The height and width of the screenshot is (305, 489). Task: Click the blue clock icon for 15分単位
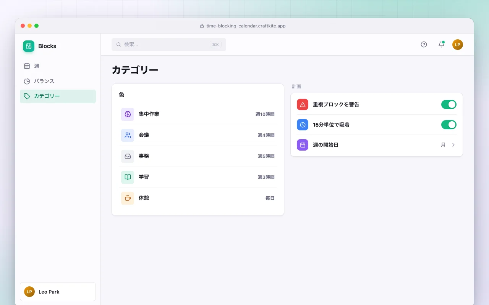303,125
